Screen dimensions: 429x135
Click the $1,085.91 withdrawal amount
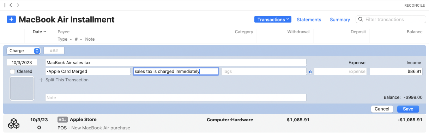coord(298,120)
